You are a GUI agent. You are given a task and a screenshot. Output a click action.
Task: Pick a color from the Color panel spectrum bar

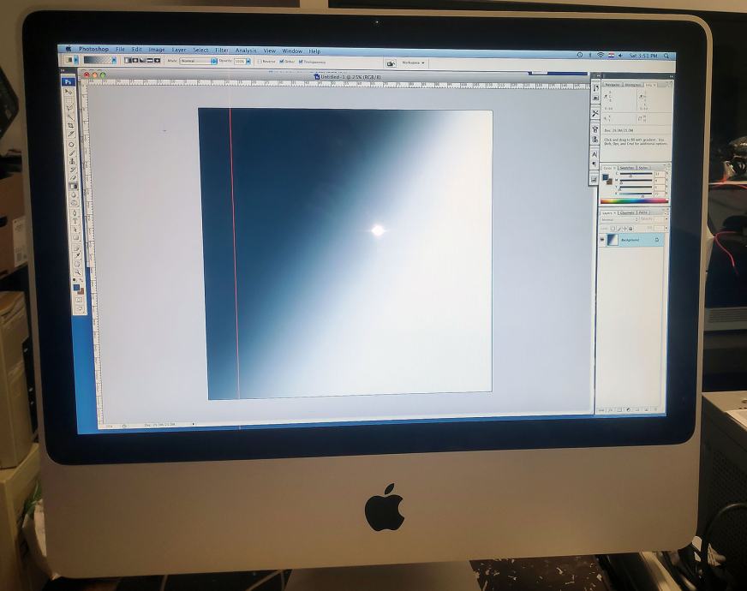630,200
